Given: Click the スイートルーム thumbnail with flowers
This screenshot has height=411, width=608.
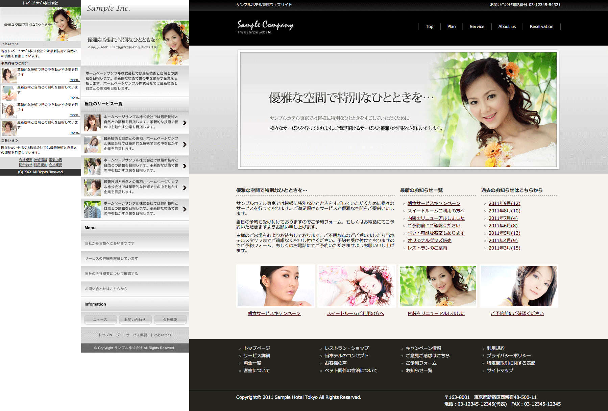Looking at the screenshot, I should [x=357, y=286].
